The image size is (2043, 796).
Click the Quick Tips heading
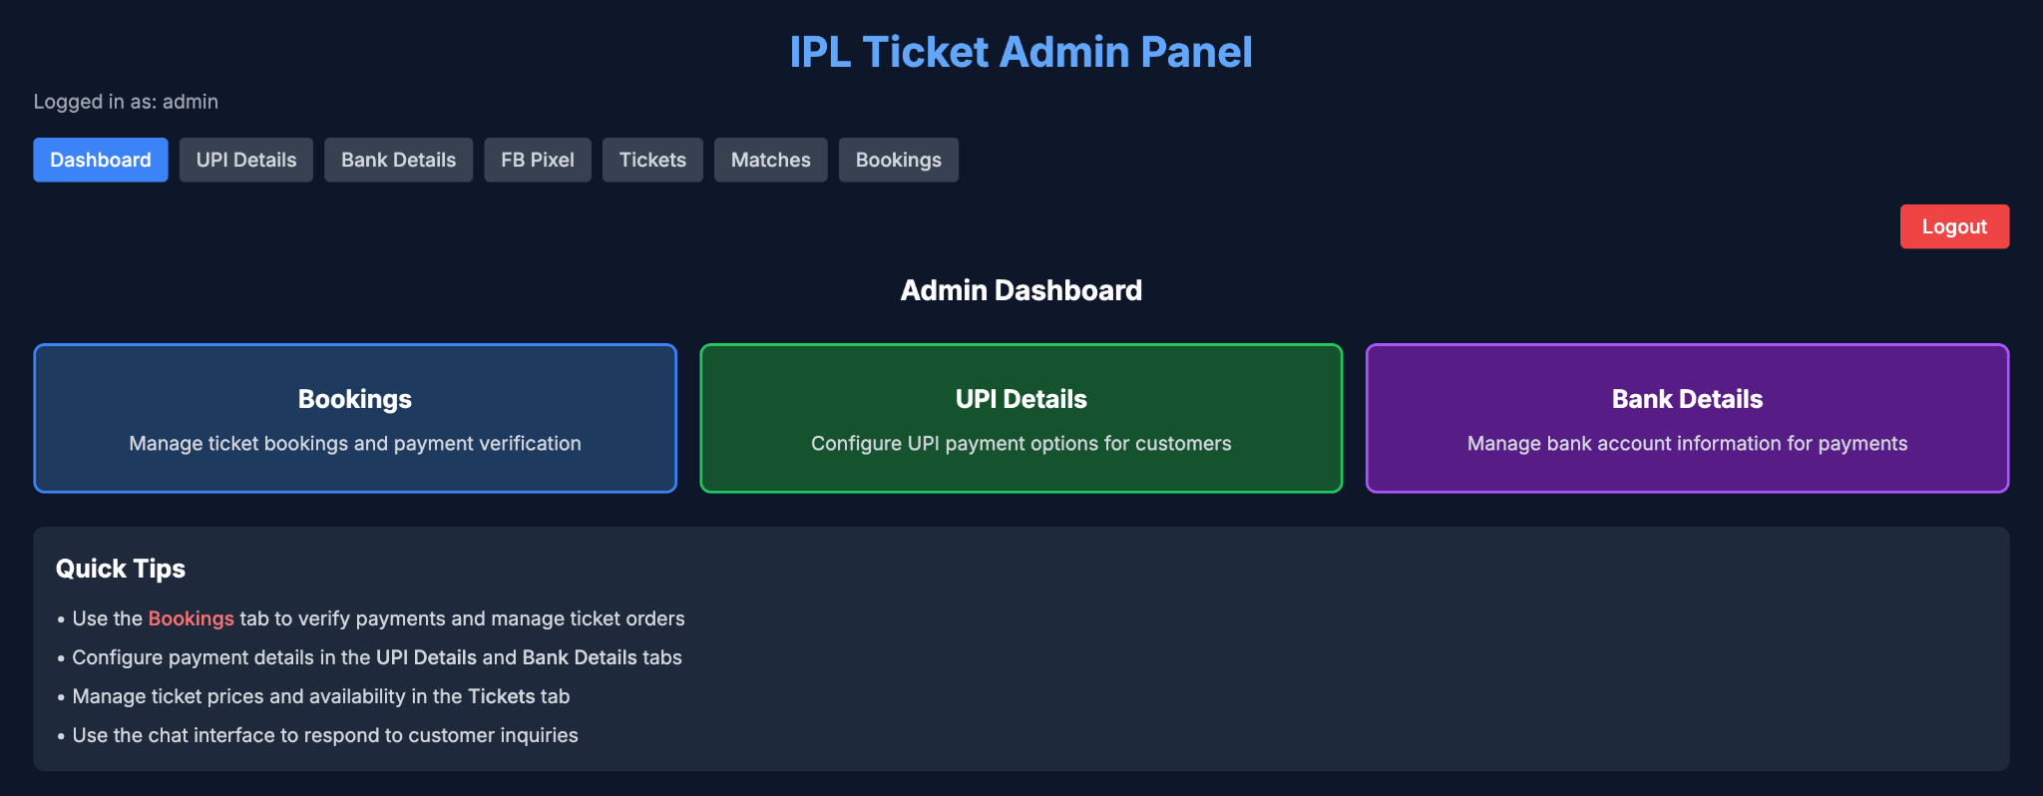pos(121,569)
